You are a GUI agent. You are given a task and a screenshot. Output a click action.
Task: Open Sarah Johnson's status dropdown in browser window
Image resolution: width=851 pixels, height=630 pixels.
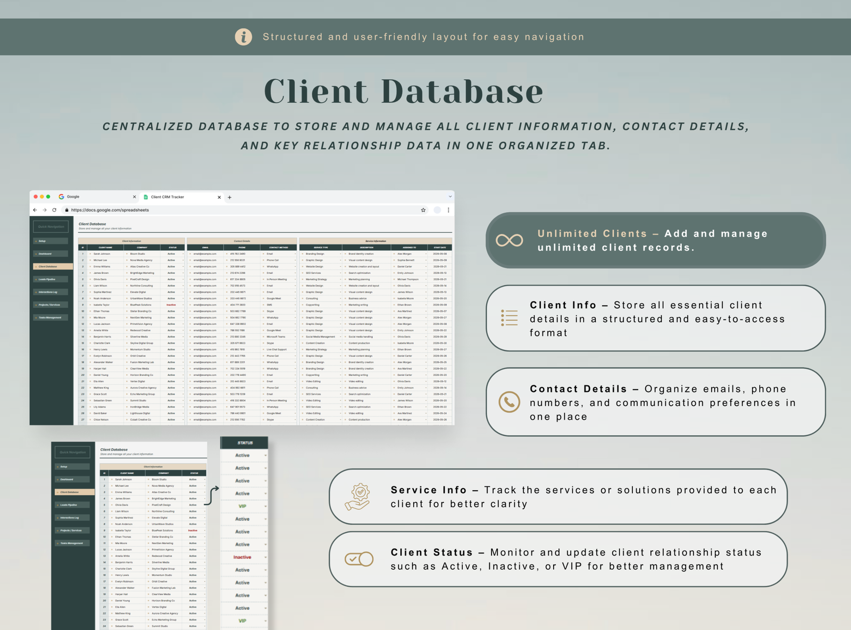pyautogui.click(x=183, y=254)
